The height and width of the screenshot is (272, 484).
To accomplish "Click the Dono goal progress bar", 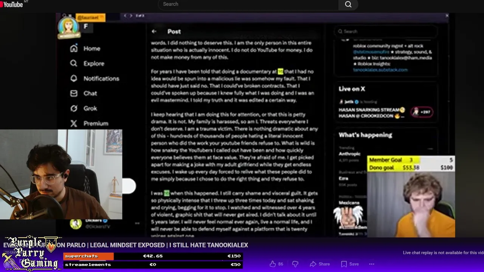I will point(410,168).
